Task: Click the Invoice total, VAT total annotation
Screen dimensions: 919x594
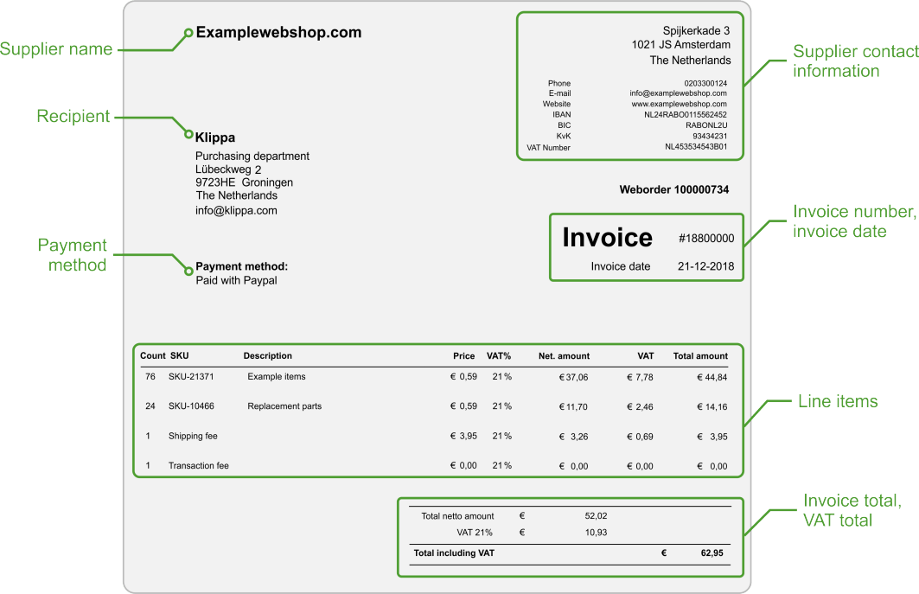Action: tap(853, 510)
